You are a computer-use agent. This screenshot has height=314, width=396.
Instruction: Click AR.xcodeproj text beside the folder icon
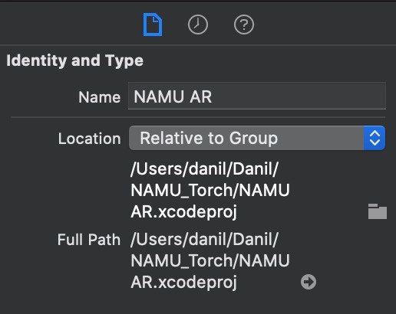coord(183,211)
